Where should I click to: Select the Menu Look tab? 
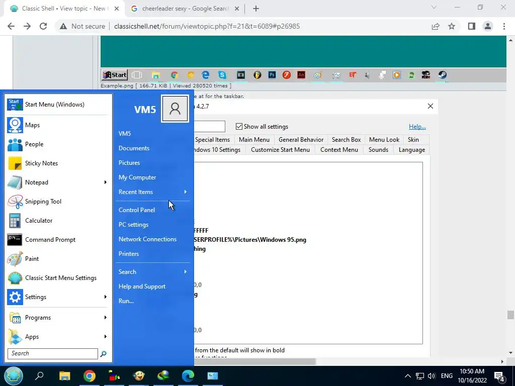[x=384, y=140]
